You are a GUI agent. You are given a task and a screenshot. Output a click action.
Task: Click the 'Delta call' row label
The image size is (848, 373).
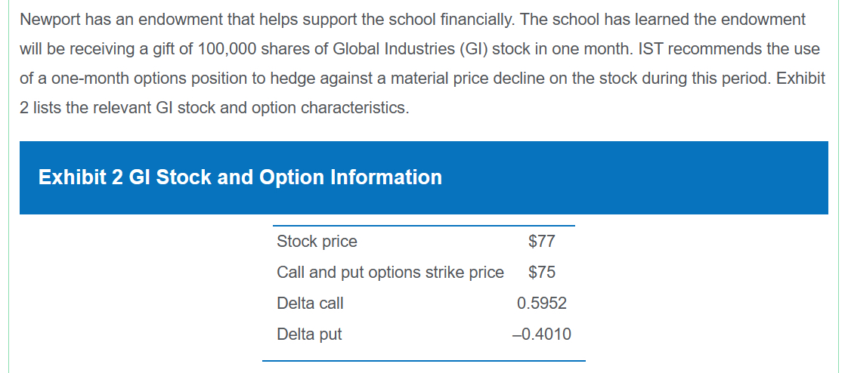[x=310, y=304]
